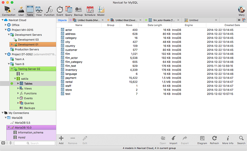Collapse Development Servers group
Viewport: 247px width, 151px height.
pos(9,34)
